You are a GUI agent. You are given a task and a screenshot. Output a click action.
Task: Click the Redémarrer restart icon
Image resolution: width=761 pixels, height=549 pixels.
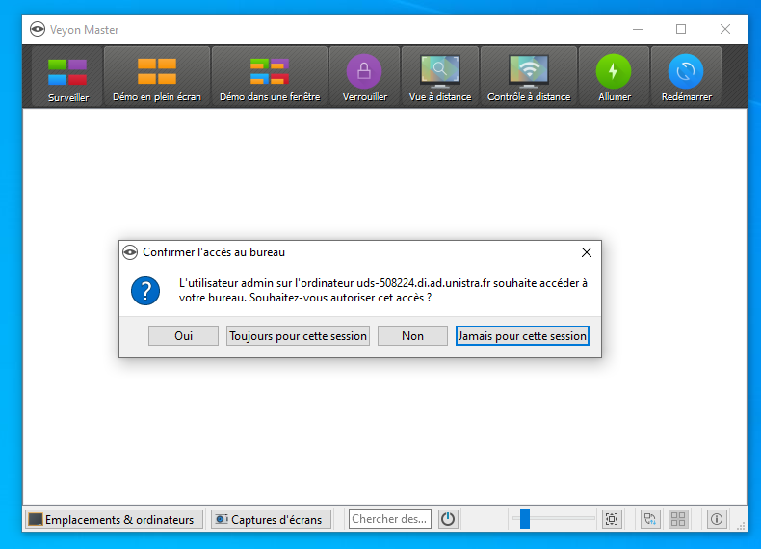(685, 77)
